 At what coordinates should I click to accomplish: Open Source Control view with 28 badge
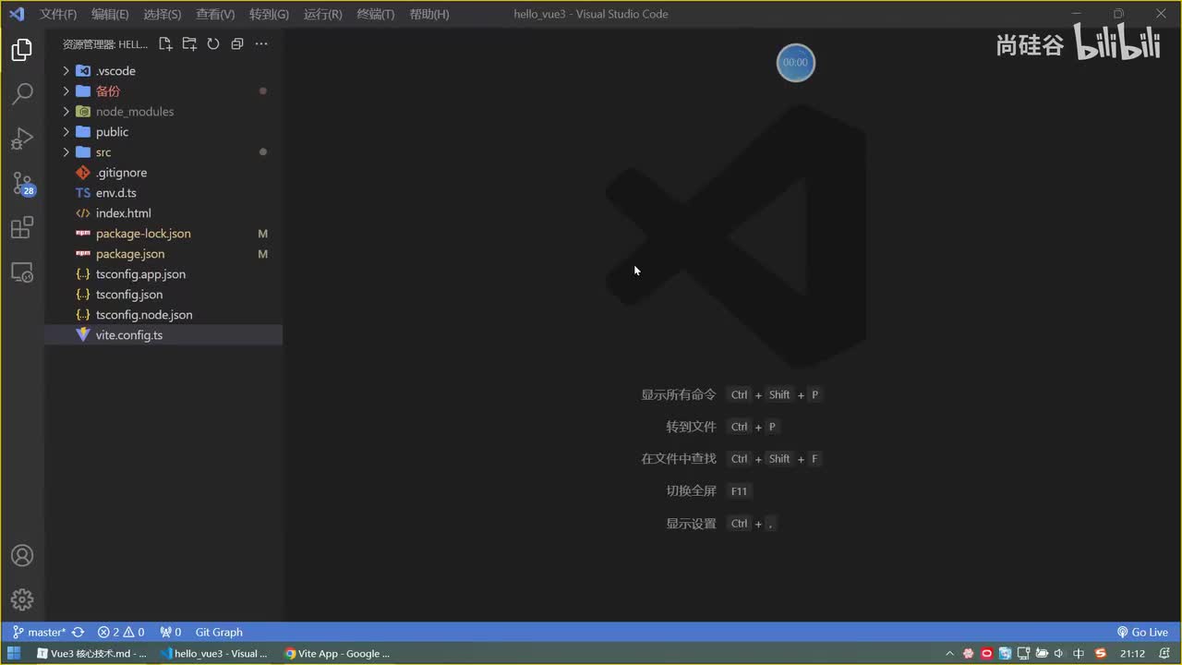coord(22,183)
